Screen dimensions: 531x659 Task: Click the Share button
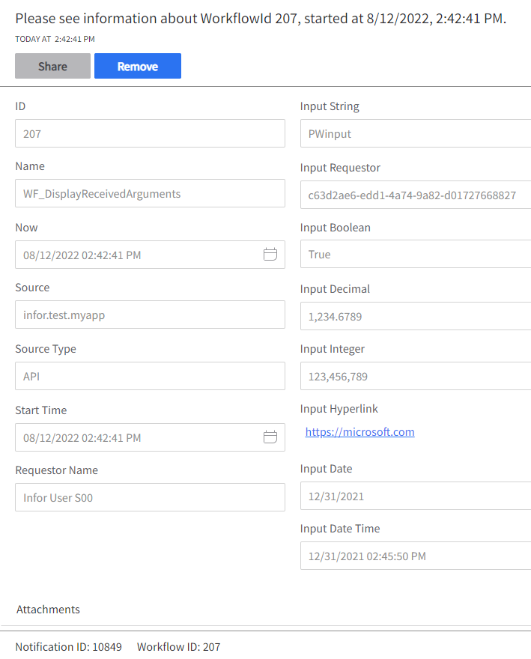(52, 66)
